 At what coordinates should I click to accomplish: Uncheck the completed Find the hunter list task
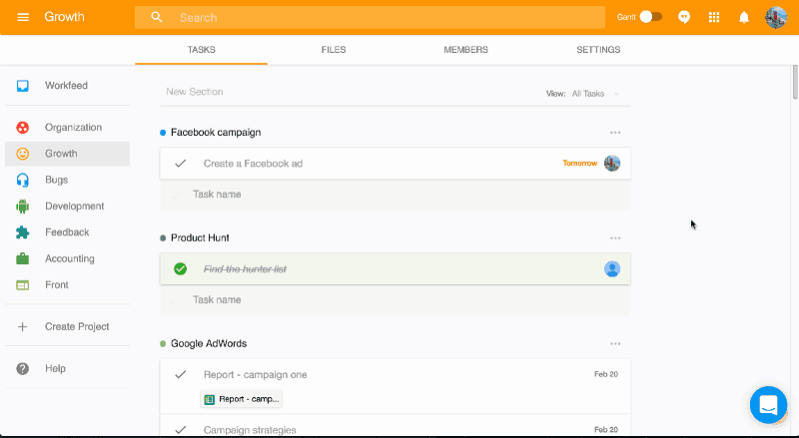(181, 269)
